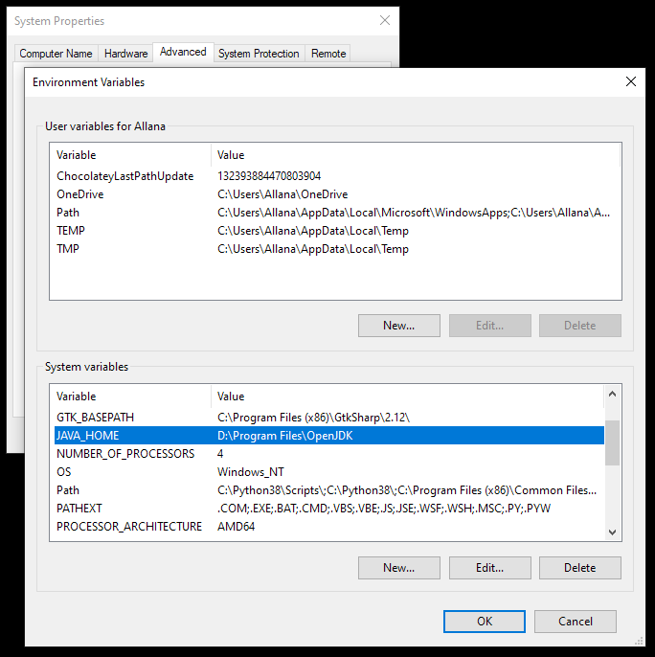
Task: Select the PATHEXT system variable
Action: pyautogui.click(x=79, y=509)
